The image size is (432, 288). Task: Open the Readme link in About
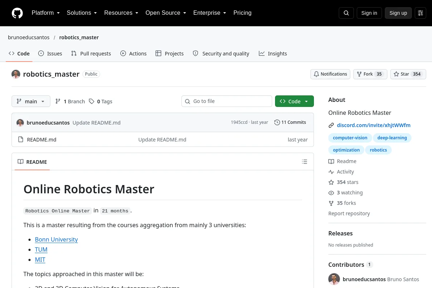(342, 162)
